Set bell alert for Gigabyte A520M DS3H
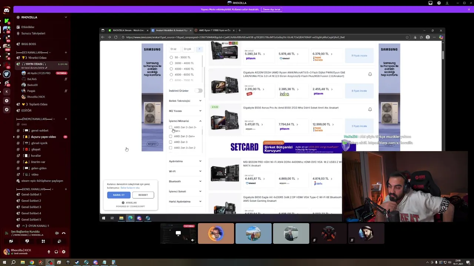Screen dimensions: 474x266 [x=370, y=74]
